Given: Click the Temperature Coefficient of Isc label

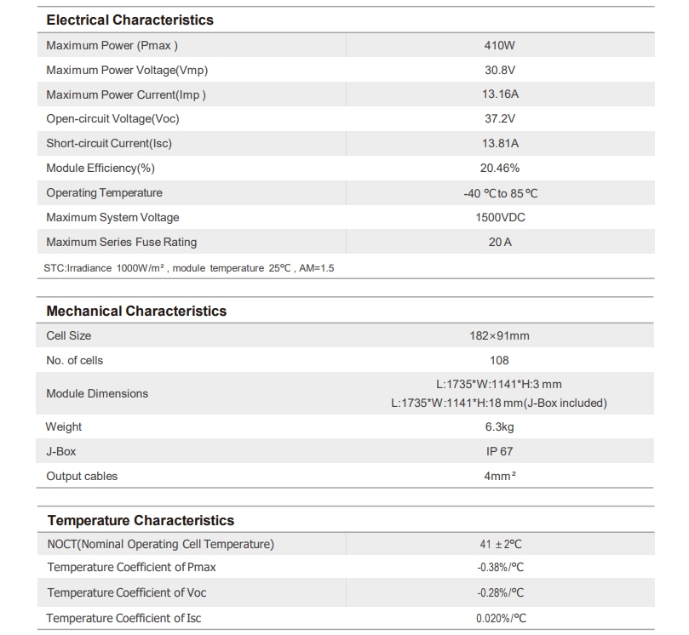Looking at the screenshot, I should click(x=123, y=618).
